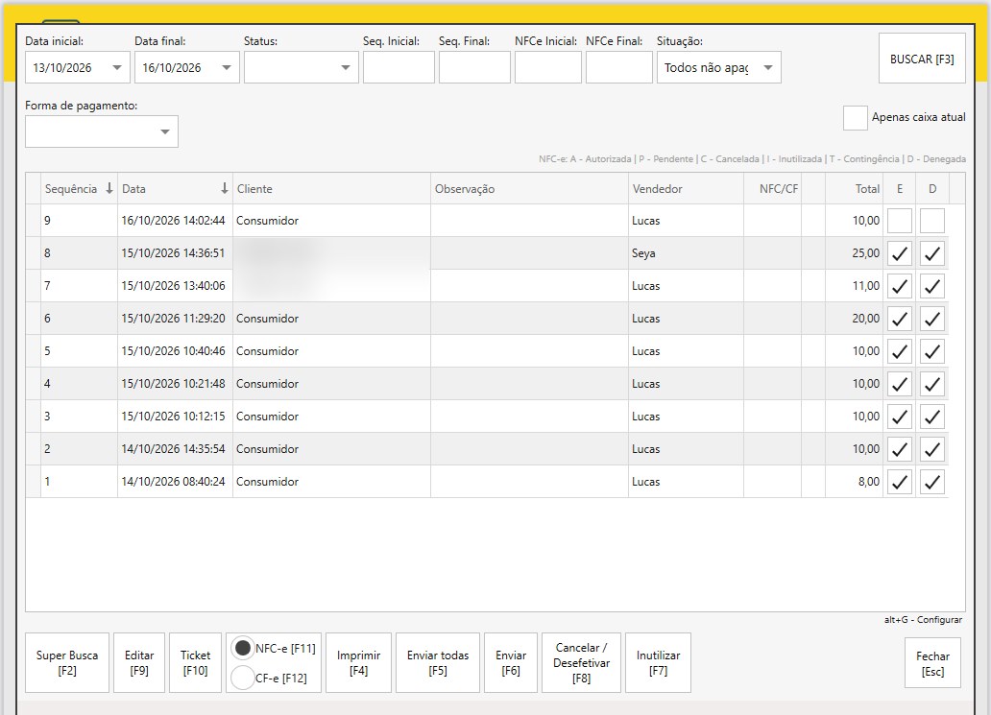Check the D box for sequence 9
This screenshot has width=991, height=715.
[x=932, y=221]
